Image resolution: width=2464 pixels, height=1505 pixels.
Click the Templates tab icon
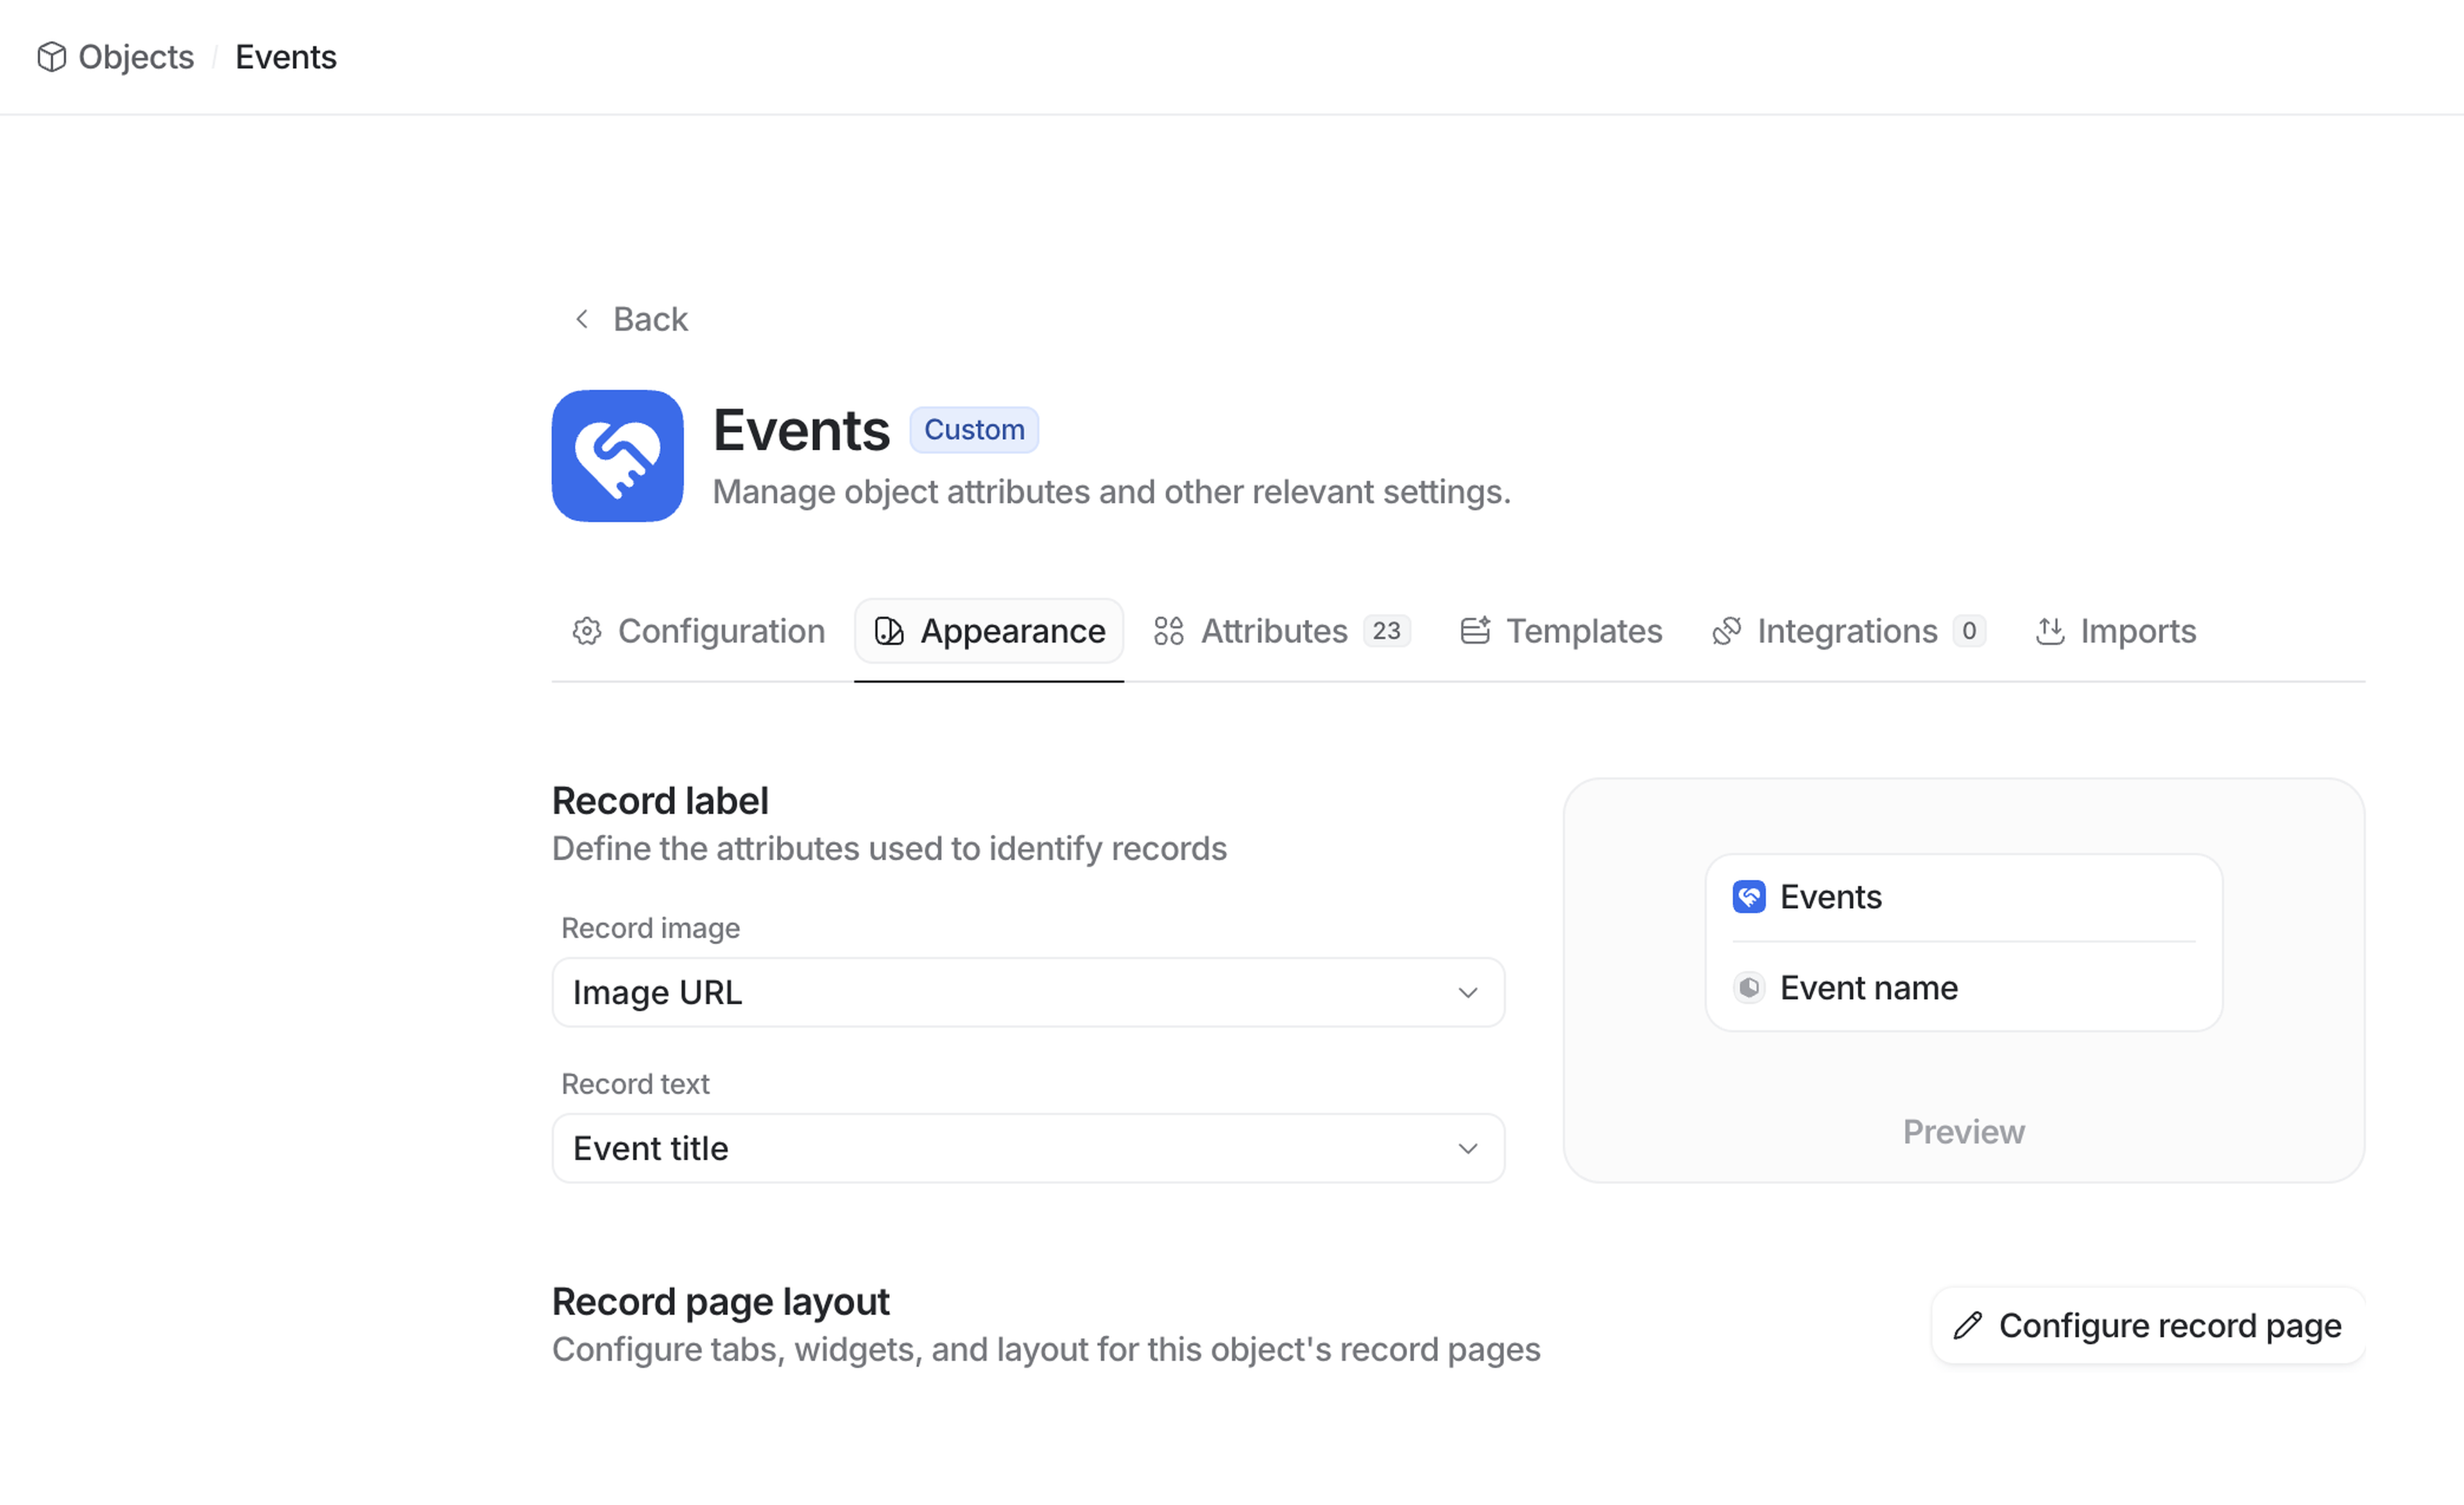pyautogui.click(x=1475, y=631)
